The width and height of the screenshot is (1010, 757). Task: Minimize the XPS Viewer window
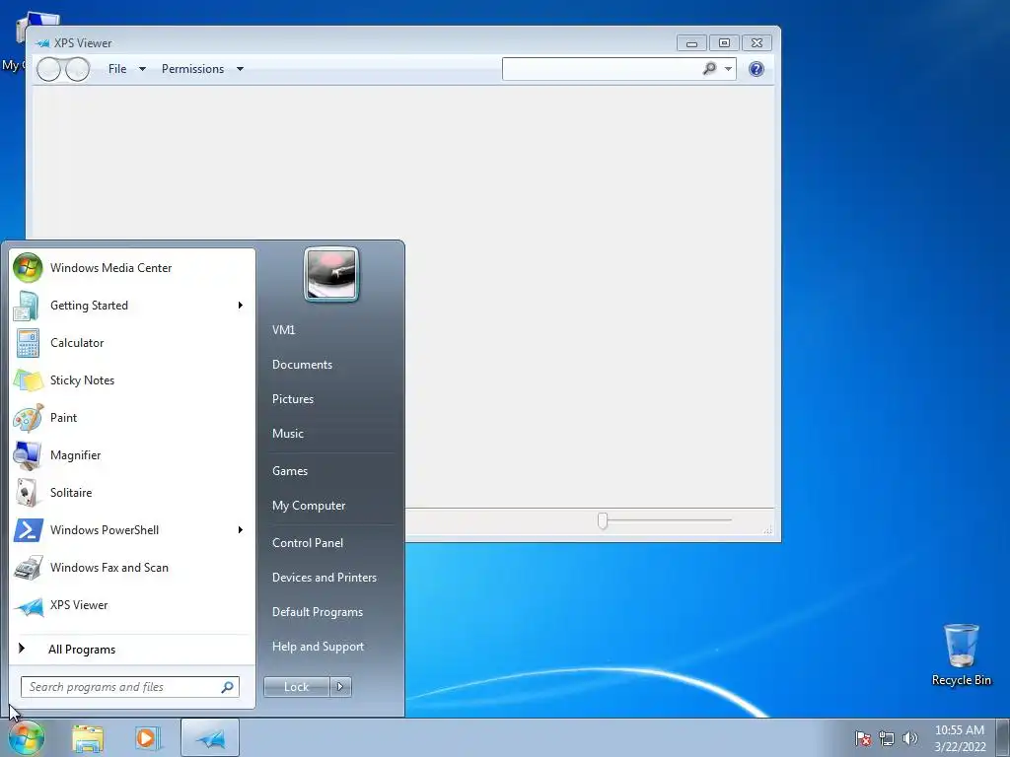[x=691, y=43]
